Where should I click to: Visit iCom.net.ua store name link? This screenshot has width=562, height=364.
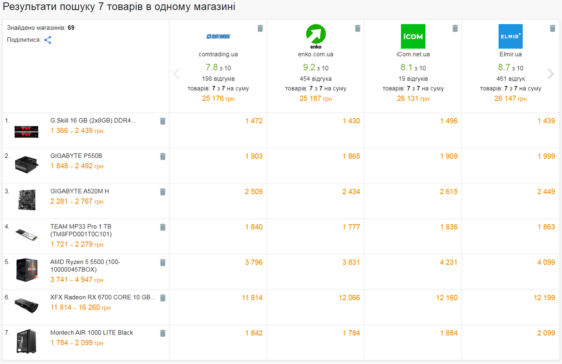point(413,54)
